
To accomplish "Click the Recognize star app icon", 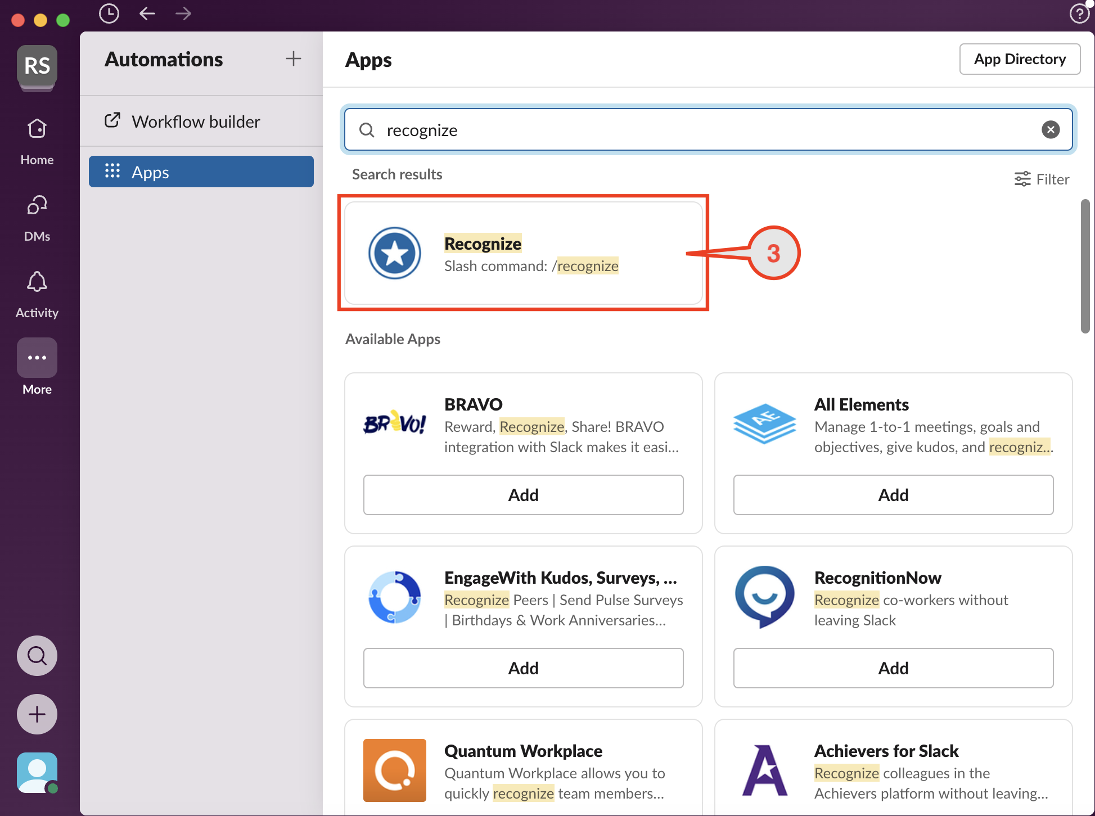I will [395, 253].
